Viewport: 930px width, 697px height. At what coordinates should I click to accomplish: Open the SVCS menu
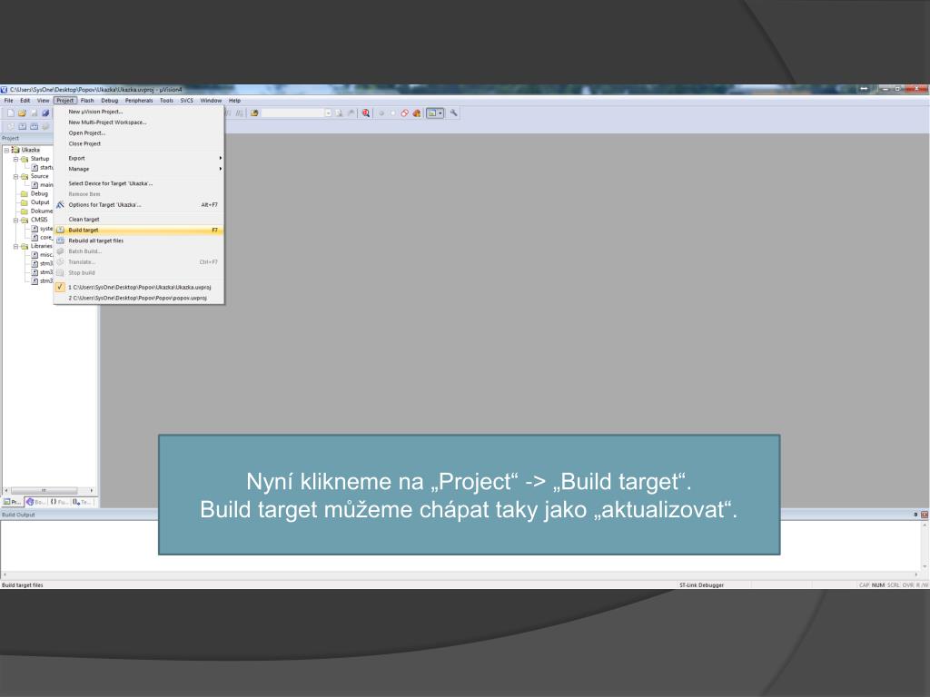tap(187, 101)
